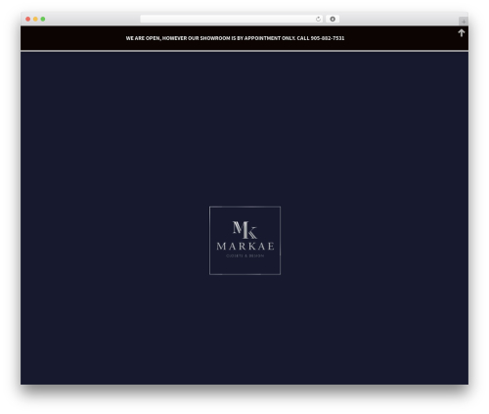The image size is (489, 414).
Task: Open a new tab with the plus button
Action: click(464, 22)
